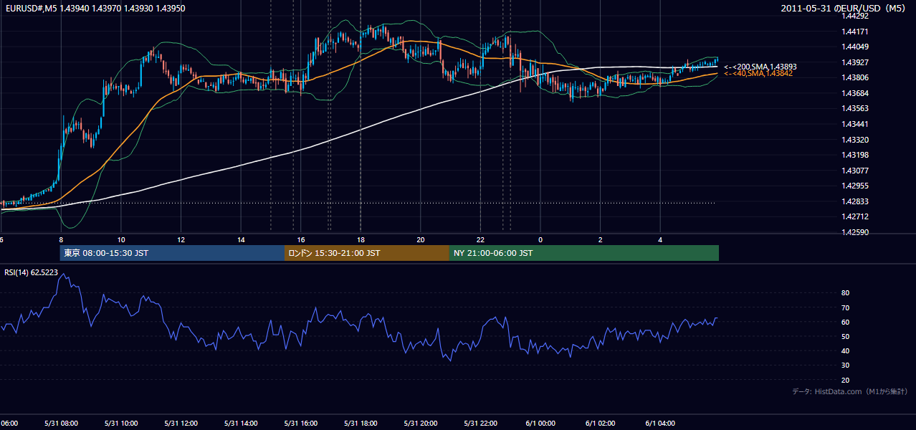This screenshot has width=916, height=430.
Task: Select RSI scale value 50
Action: [x=845, y=336]
